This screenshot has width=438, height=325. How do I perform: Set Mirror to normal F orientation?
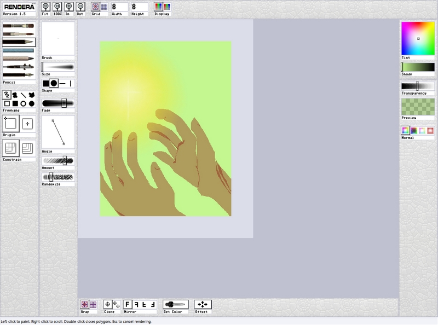click(x=128, y=304)
